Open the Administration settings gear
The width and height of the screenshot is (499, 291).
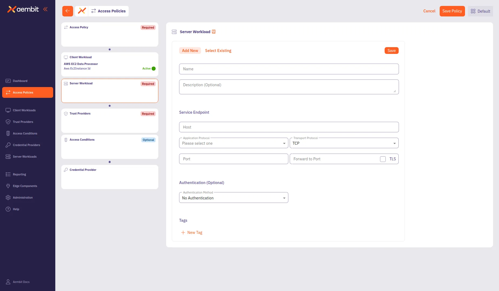point(8,197)
